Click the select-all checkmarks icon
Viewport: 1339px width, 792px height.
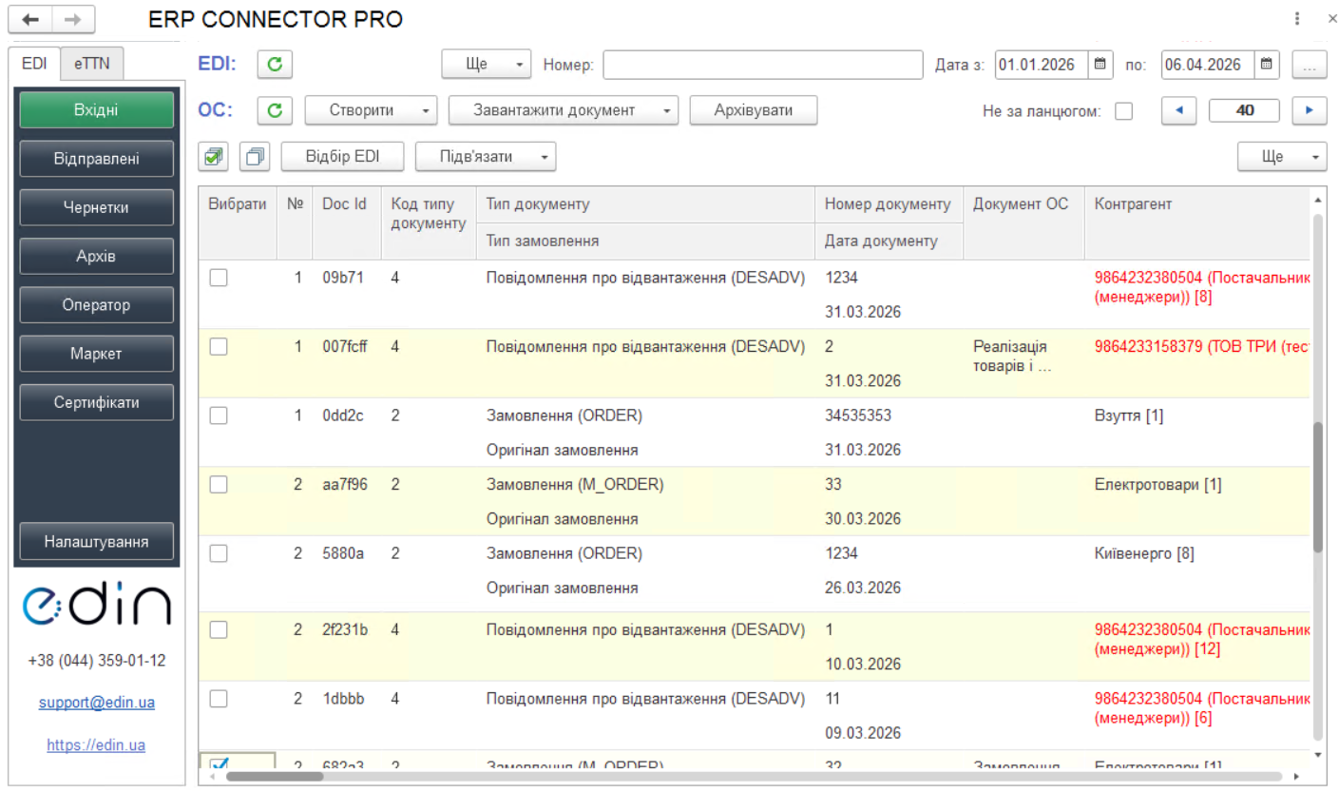click(x=216, y=156)
